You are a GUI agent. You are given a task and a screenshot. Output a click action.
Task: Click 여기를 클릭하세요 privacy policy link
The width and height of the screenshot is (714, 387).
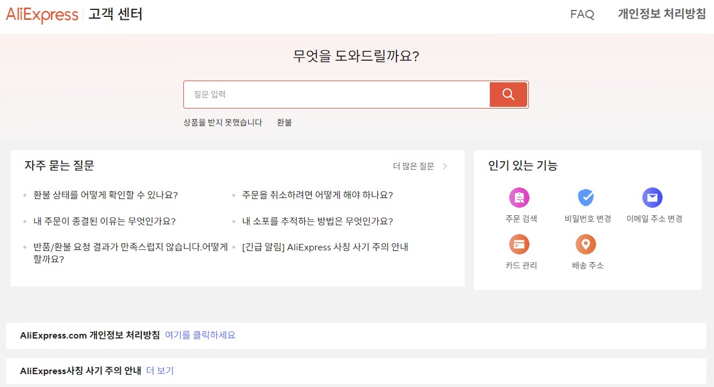pyautogui.click(x=200, y=335)
